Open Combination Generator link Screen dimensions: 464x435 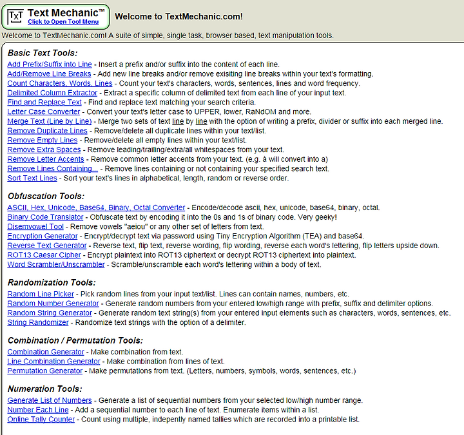coord(46,352)
